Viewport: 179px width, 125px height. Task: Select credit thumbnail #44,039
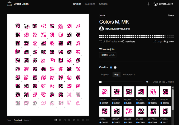129,111
